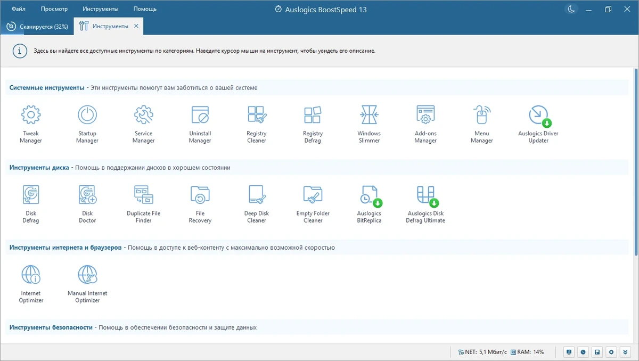Open the Инструменты menu in menu bar

101,9
